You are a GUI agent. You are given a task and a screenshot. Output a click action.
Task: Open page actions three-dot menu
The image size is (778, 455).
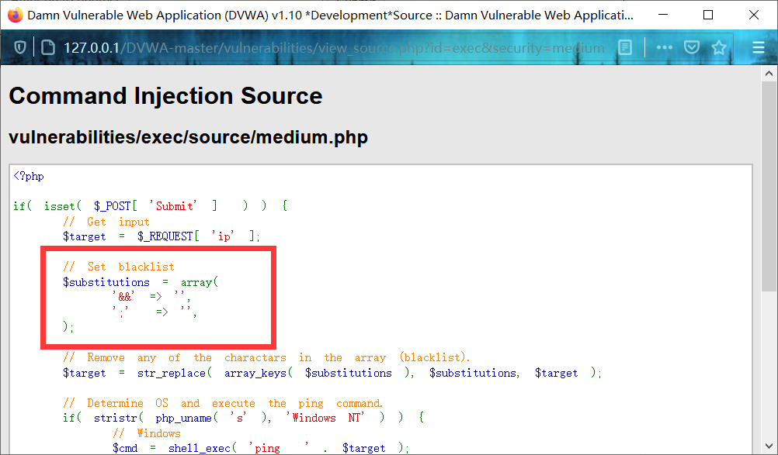tap(664, 47)
